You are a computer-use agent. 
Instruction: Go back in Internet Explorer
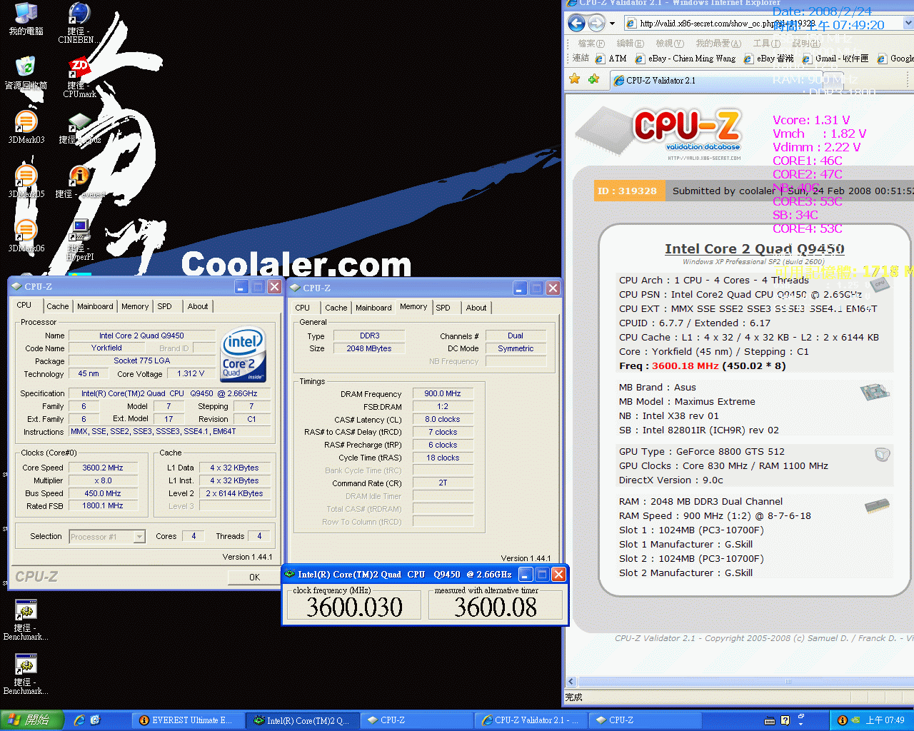coord(576,24)
